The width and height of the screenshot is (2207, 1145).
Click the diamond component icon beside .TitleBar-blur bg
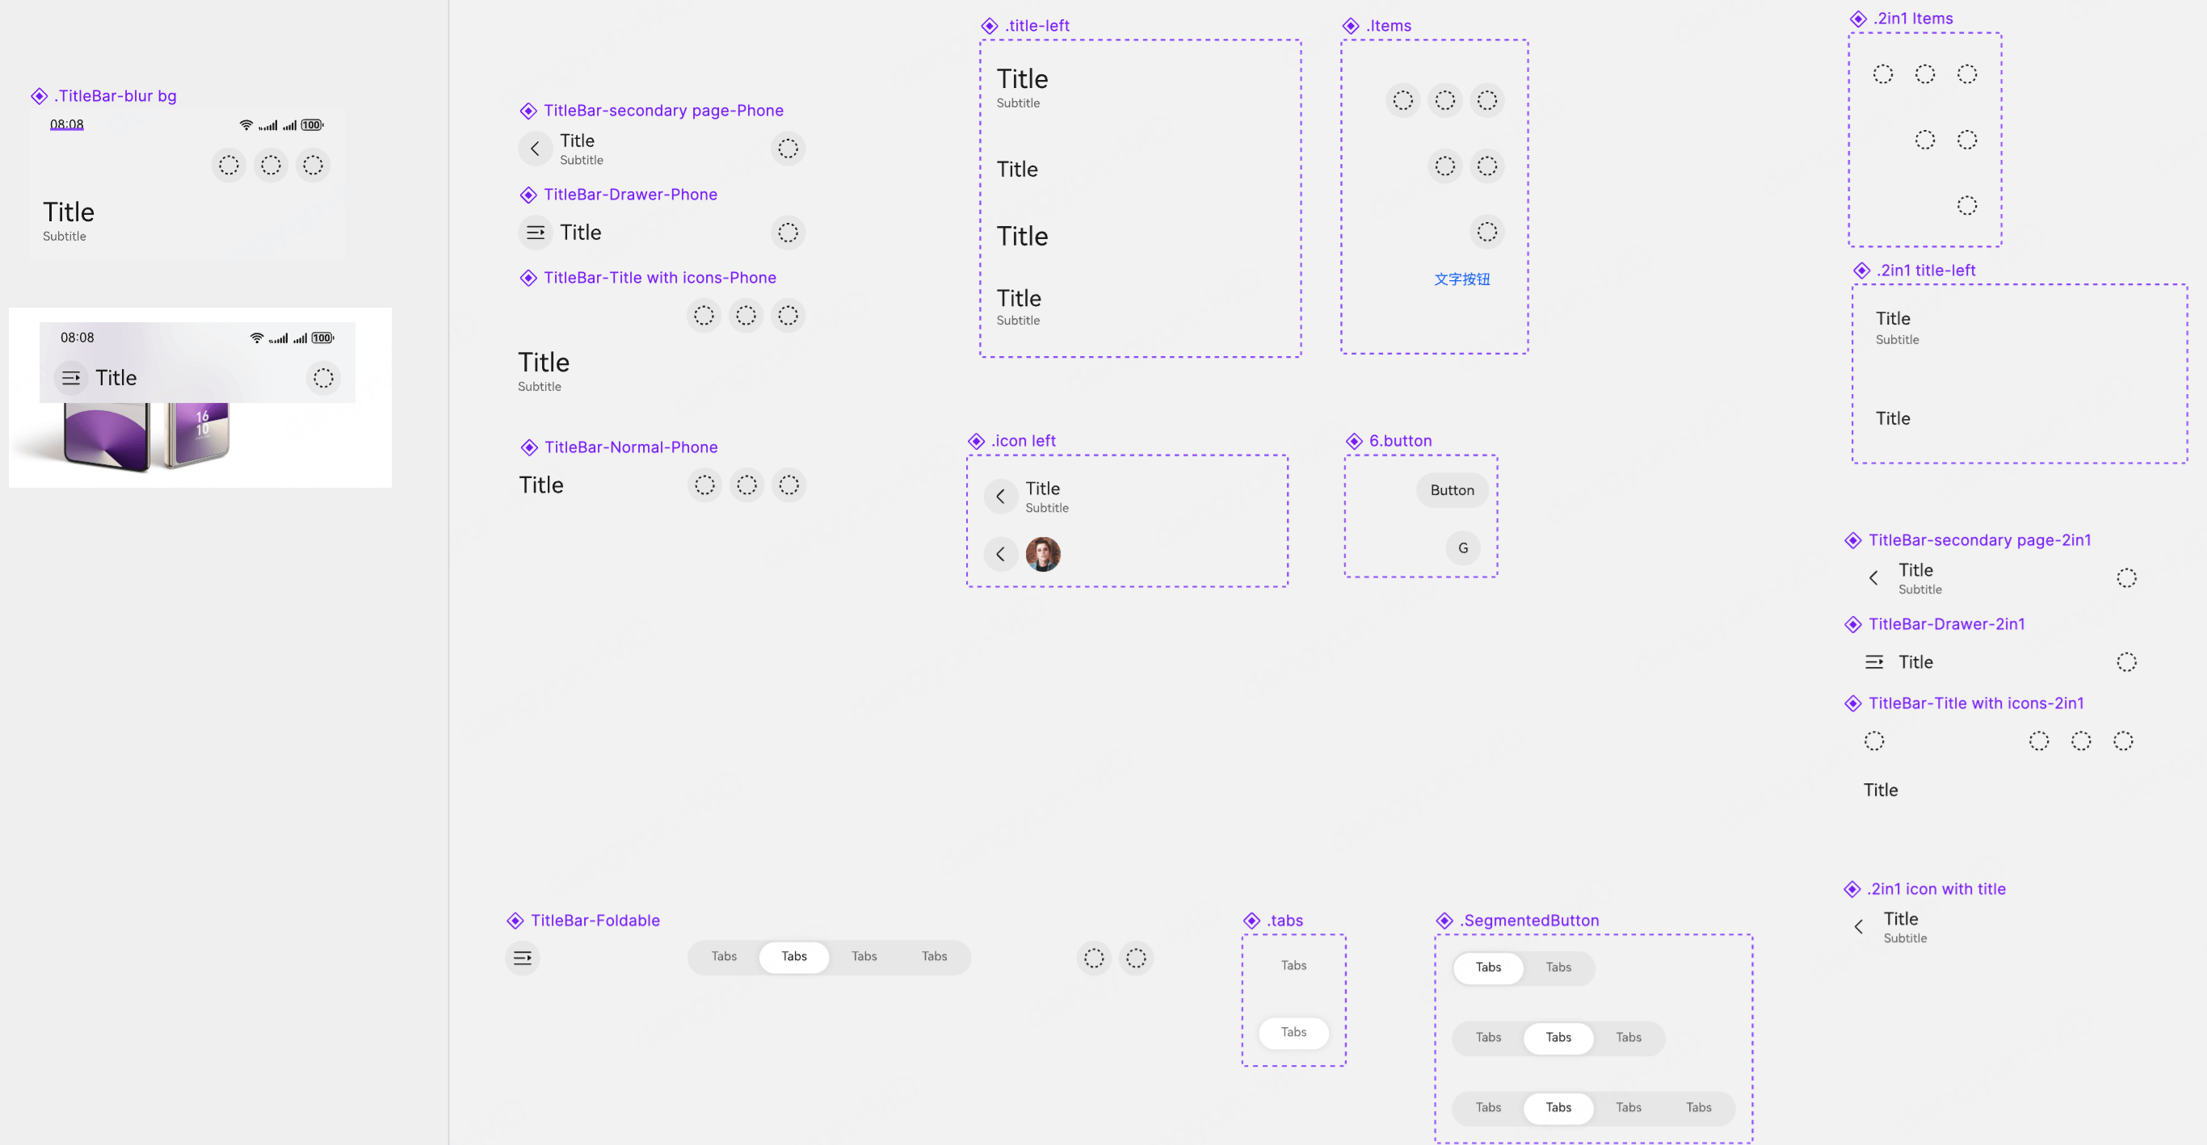(40, 96)
